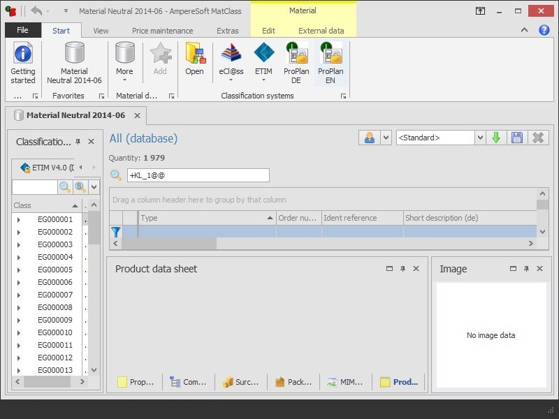559x419 pixels.
Task: Click the +KL_1@@ search field
Action: [x=198, y=175]
